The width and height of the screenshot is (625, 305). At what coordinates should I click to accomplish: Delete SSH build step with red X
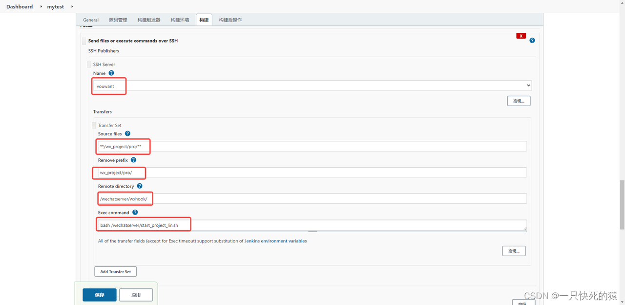coord(521,36)
